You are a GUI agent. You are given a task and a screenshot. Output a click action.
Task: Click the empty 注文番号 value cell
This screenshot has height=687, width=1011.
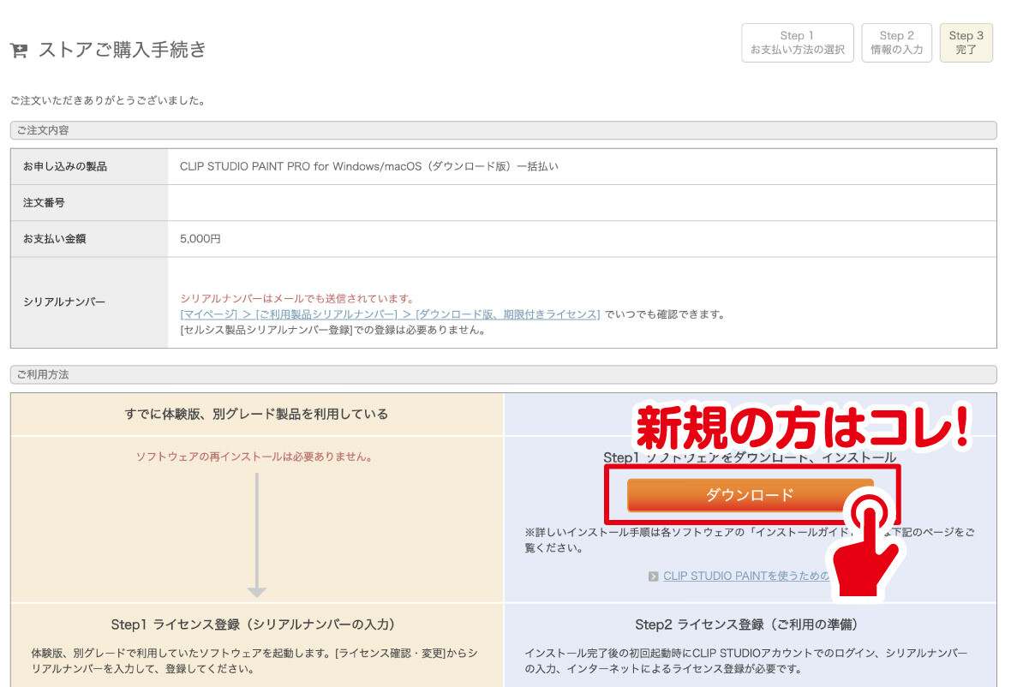point(582,203)
